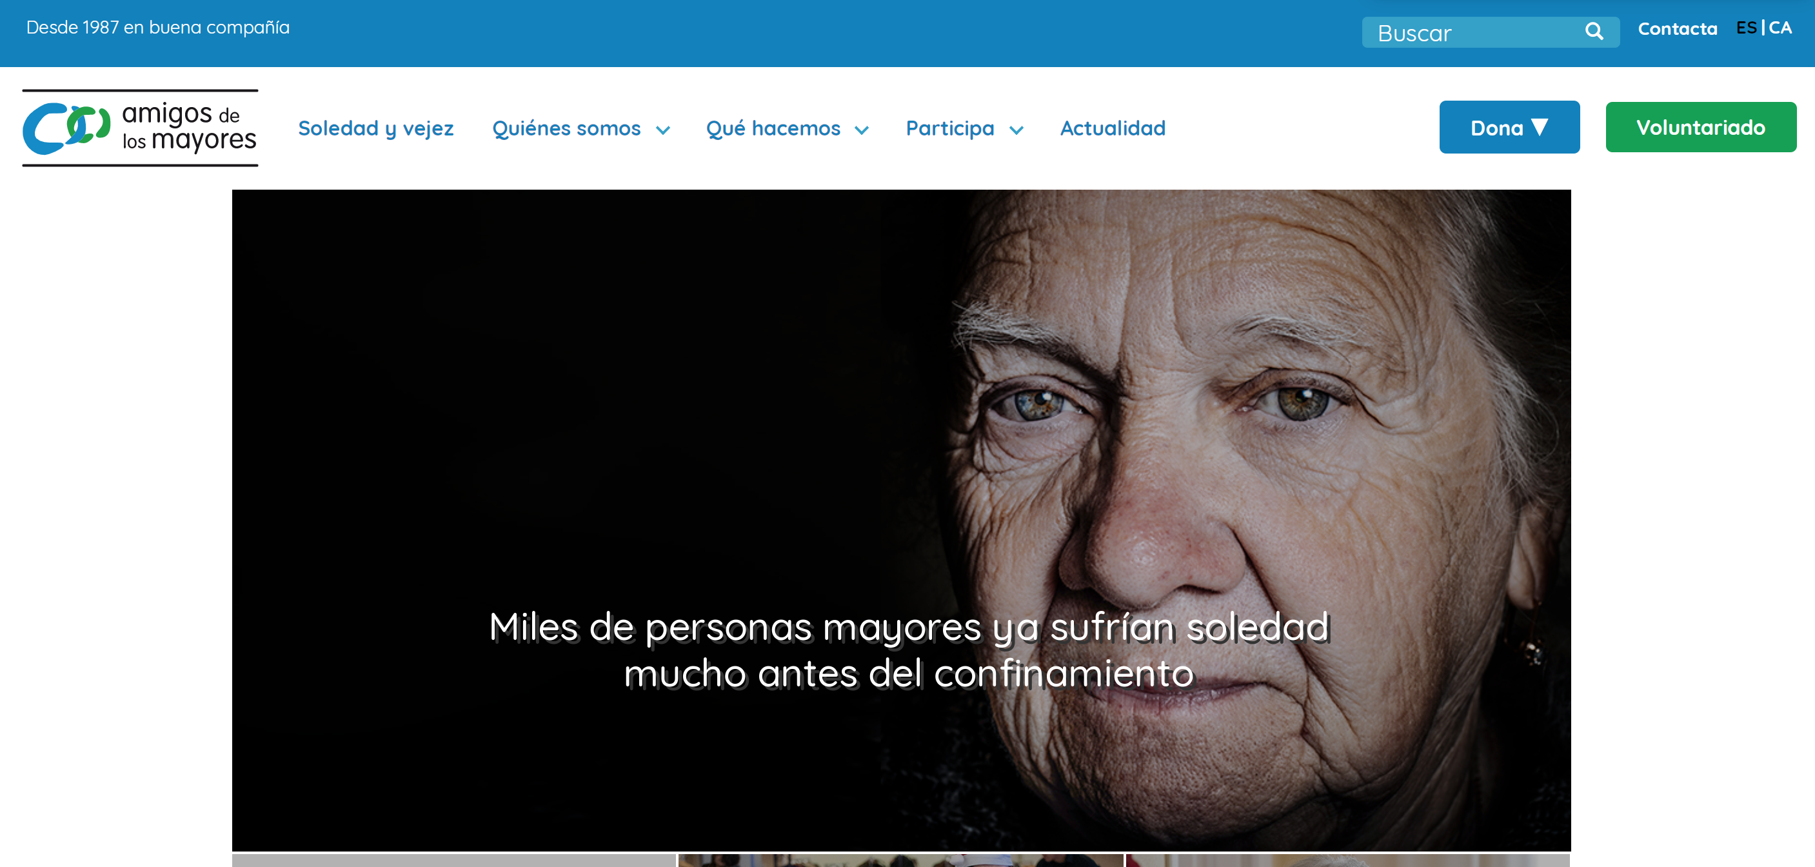The height and width of the screenshot is (867, 1815).
Task: Open the Soledad y vejez menu item
Action: pyautogui.click(x=375, y=128)
